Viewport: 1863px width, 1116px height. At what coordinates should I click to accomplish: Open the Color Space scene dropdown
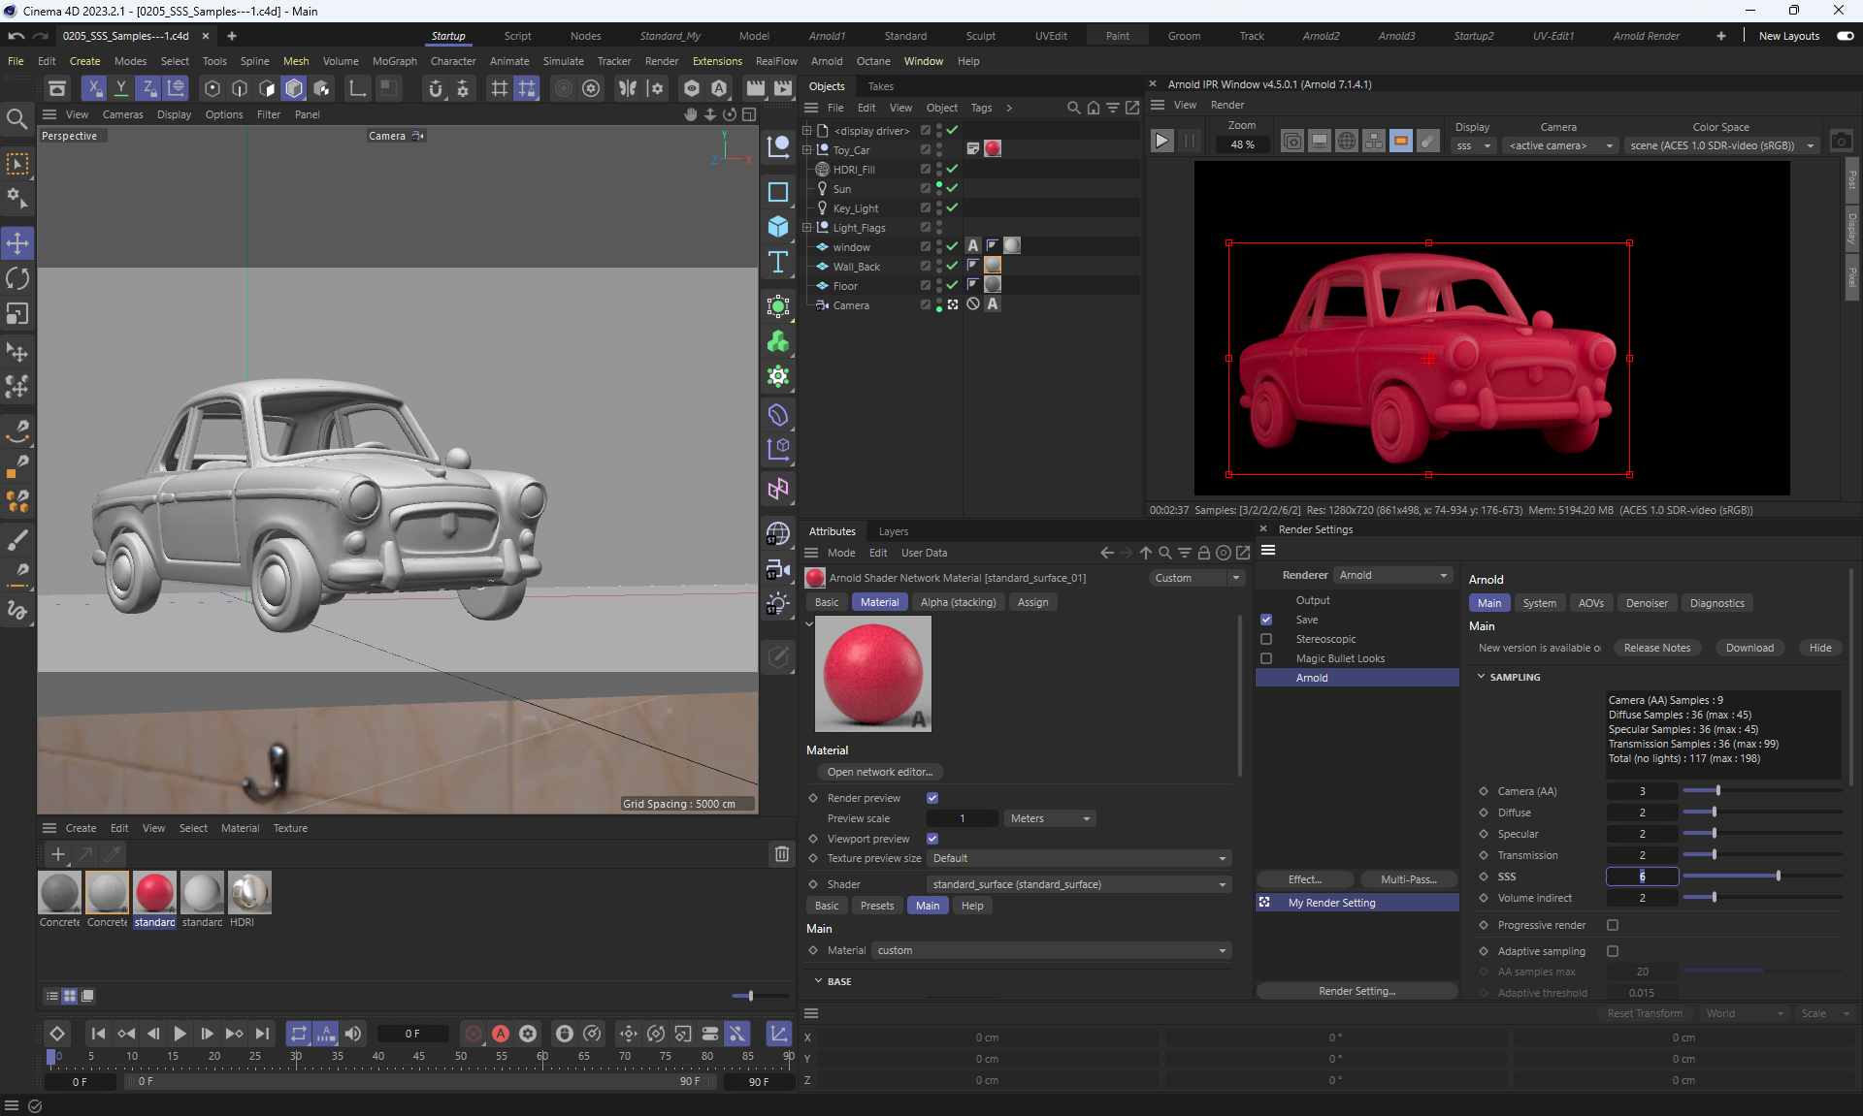(1721, 145)
